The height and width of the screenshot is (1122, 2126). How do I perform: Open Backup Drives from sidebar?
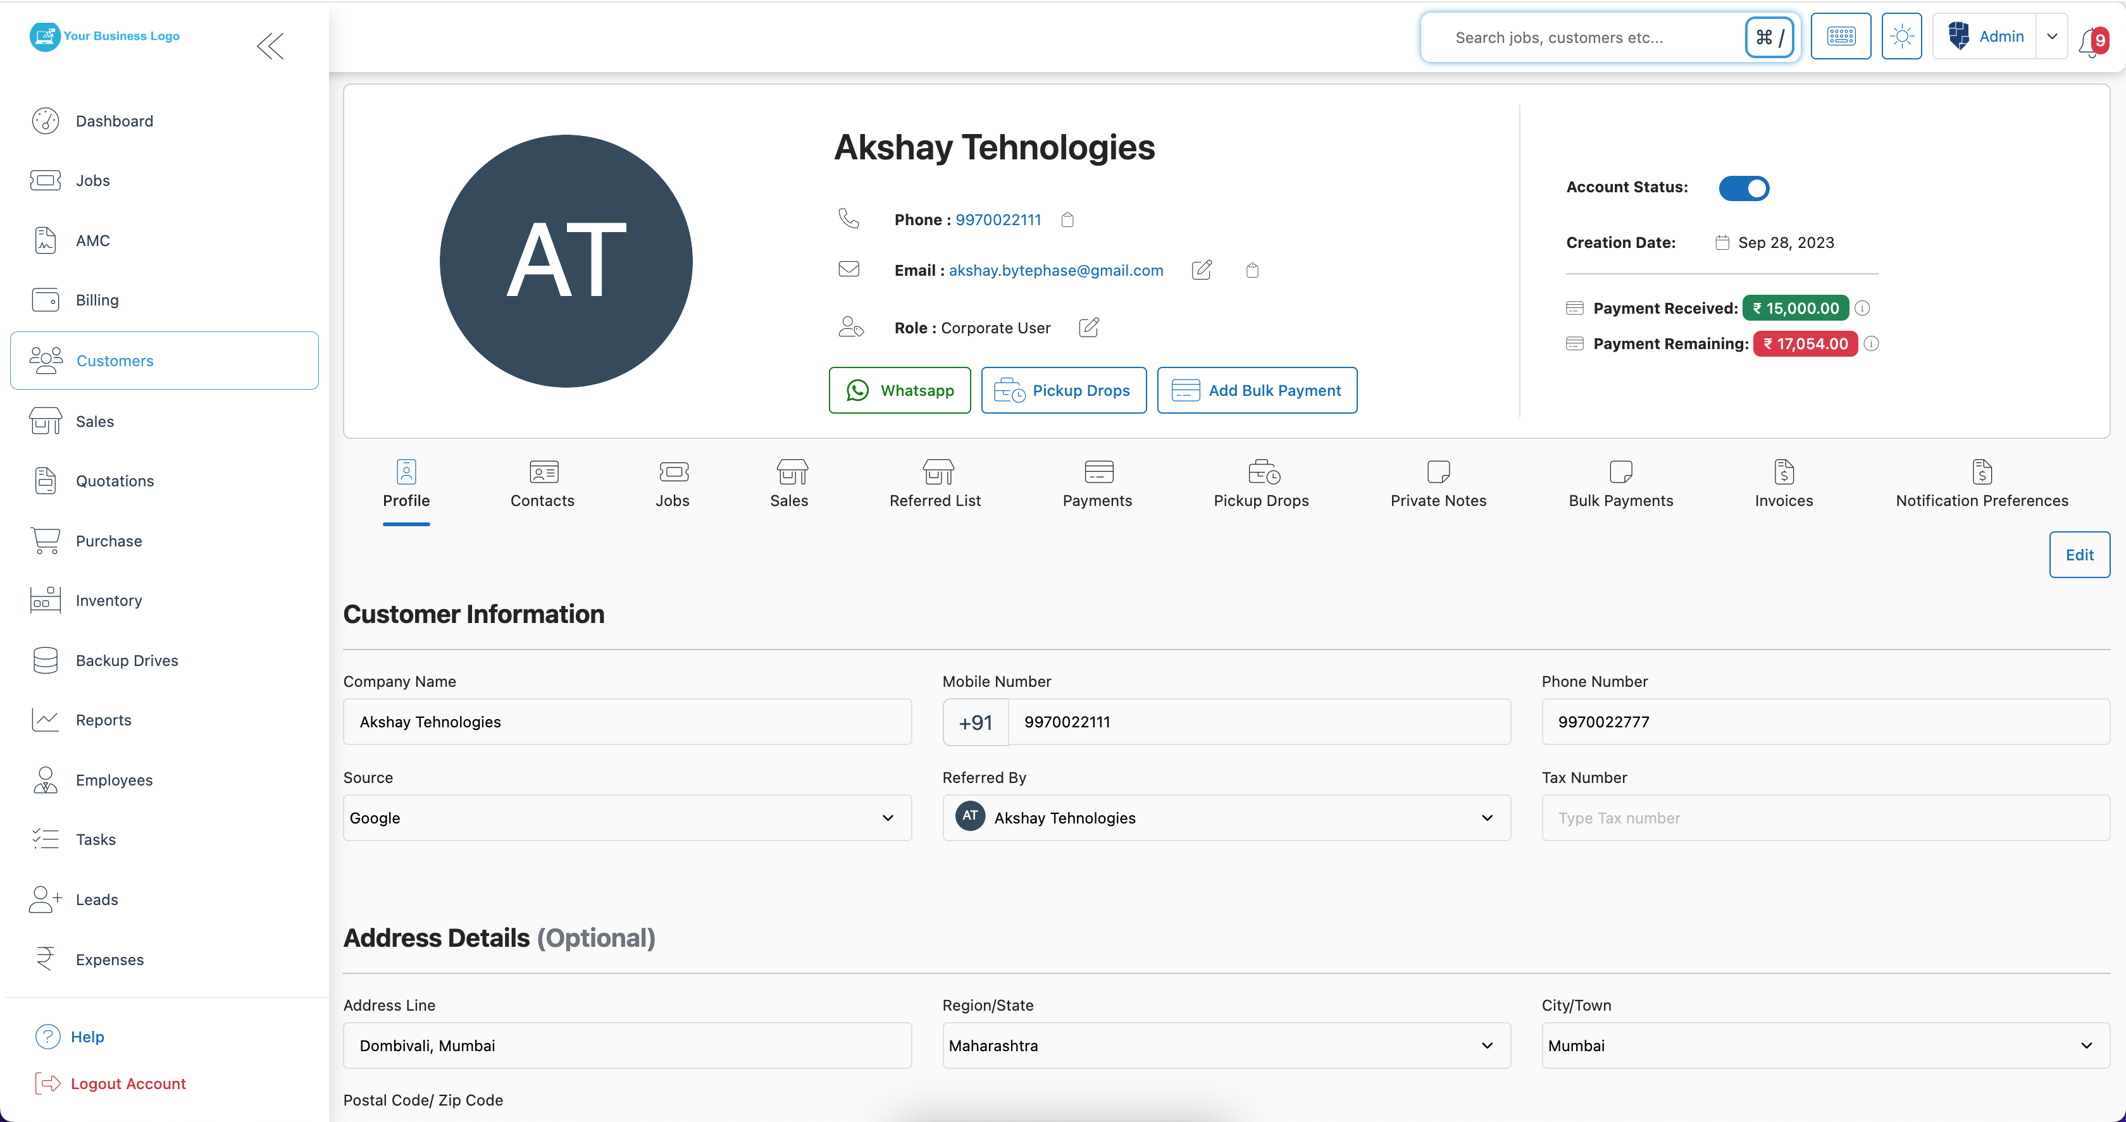coord(127,660)
